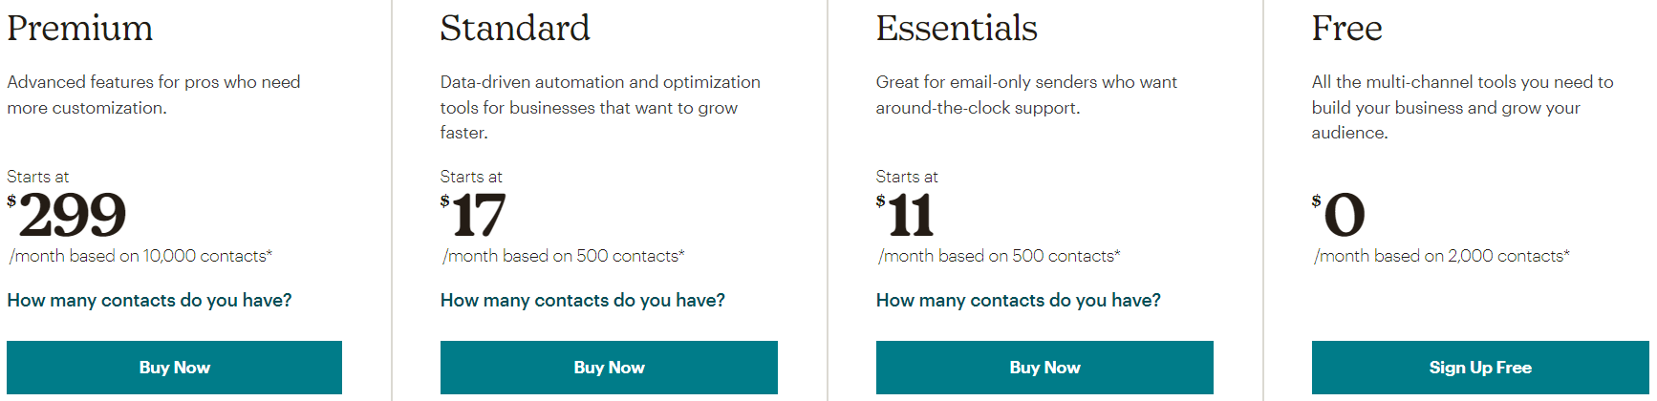Click the 'Data-driven automation and optimization' description

(600, 107)
